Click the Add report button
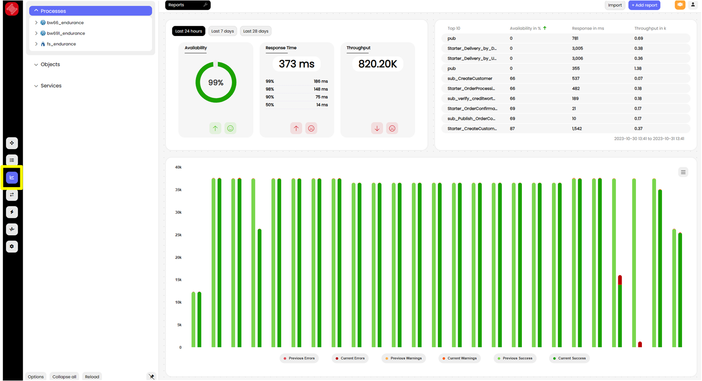Screen dimensions: 702x381 644,5
